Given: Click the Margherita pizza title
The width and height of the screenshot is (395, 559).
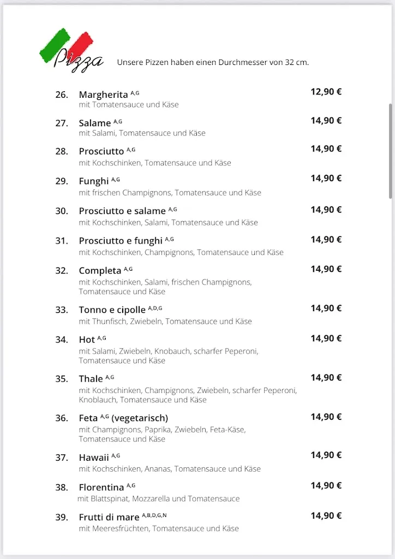Looking at the screenshot, I should pyautogui.click(x=103, y=95).
